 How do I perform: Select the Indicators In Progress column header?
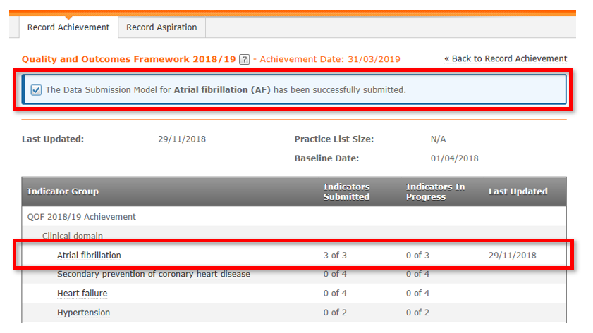click(435, 191)
